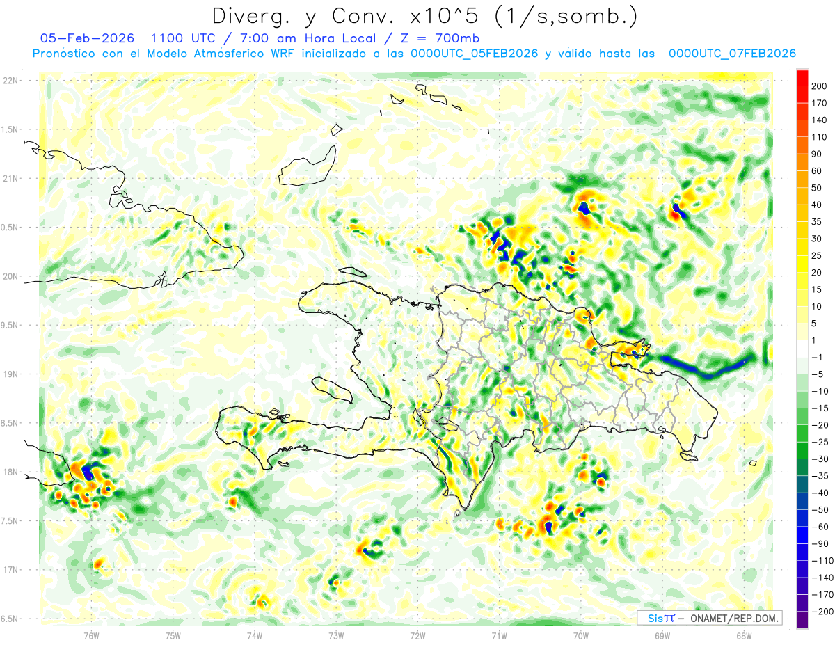Click the "0000UTC_07FEB2026" valid-until text
The image size is (835, 645).
[x=732, y=54]
